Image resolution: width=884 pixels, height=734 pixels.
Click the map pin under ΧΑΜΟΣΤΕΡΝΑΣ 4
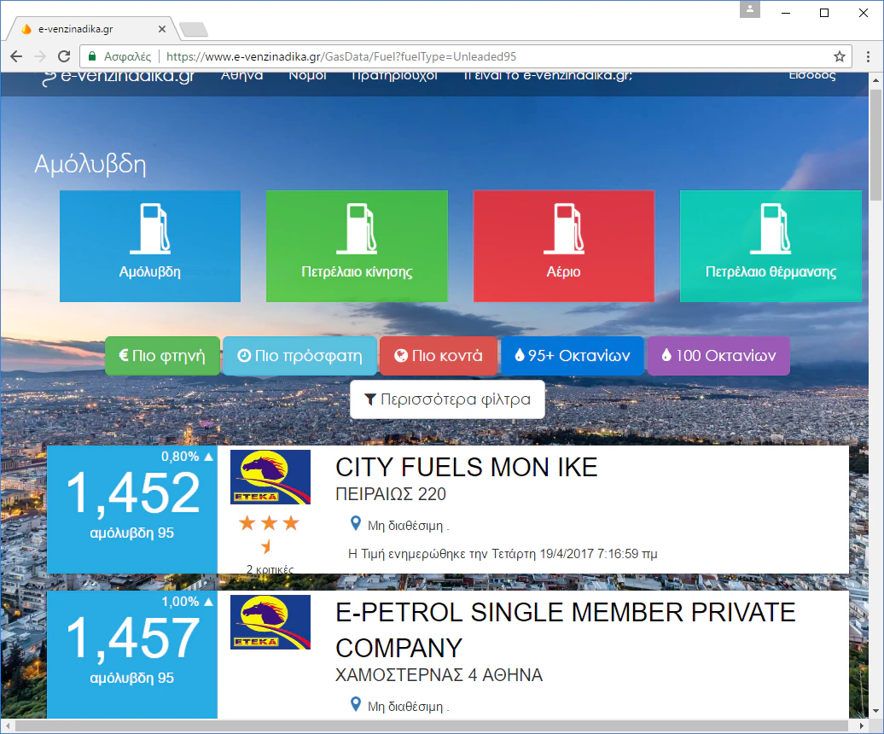coord(356,705)
